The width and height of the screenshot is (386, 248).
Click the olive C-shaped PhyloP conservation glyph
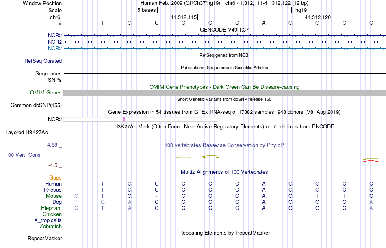pyautogui.click(x=210, y=157)
